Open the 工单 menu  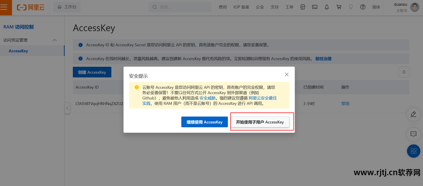(x=289, y=7)
